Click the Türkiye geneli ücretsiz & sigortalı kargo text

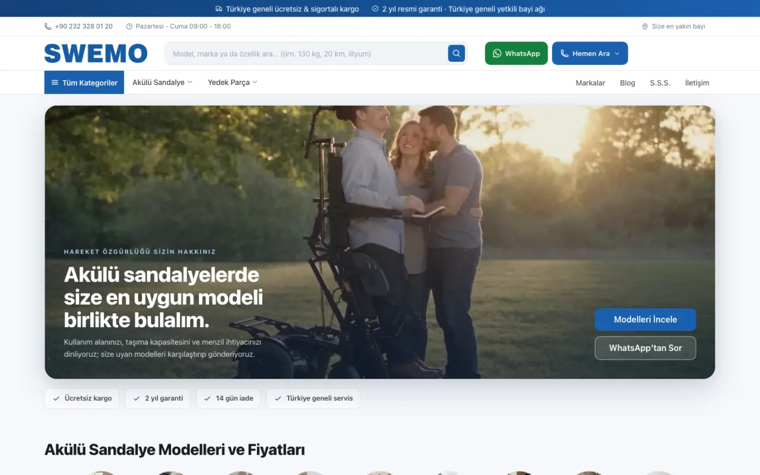pyautogui.click(x=292, y=9)
